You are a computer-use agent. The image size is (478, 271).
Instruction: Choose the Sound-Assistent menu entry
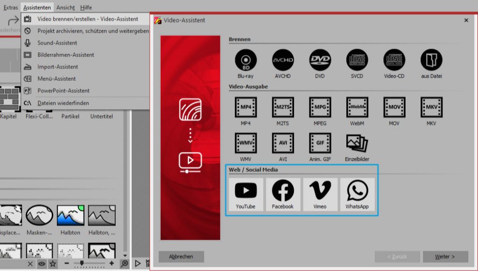click(57, 43)
